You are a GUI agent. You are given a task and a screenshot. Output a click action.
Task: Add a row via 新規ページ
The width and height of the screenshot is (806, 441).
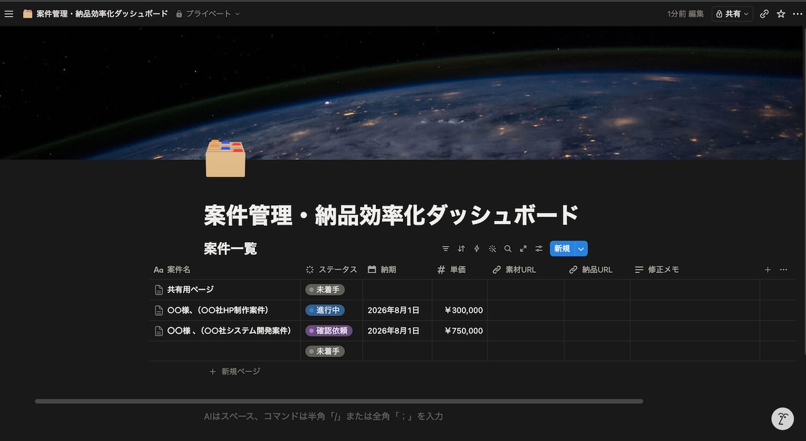coord(235,372)
